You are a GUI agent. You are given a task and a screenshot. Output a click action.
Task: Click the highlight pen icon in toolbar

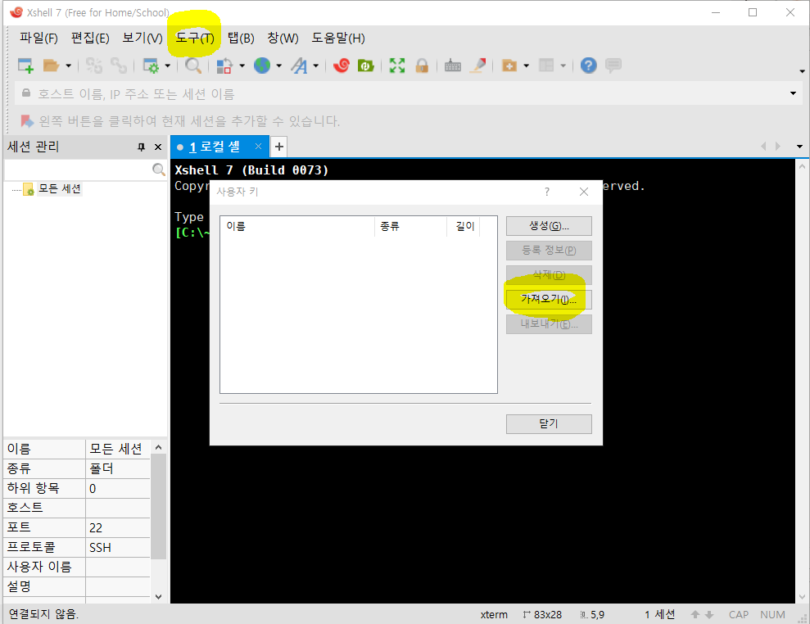click(x=477, y=66)
